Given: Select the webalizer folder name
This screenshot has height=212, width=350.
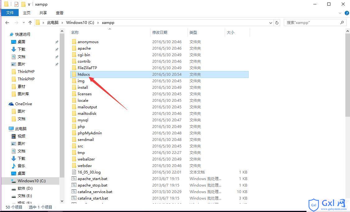Looking at the screenshot, I should [86, 159].
